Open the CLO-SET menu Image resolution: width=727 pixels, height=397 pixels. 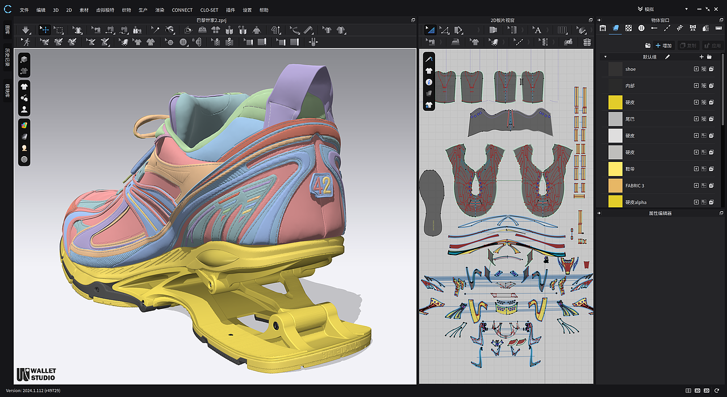210,10
